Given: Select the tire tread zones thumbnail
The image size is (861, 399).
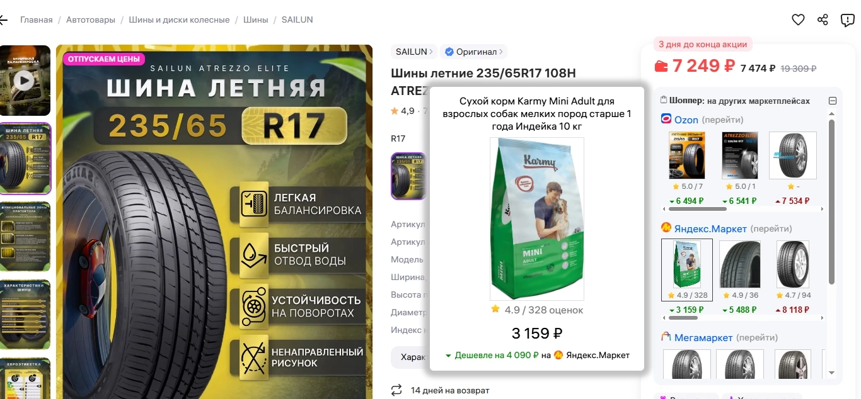Looking at the screenshot, I should (25, 236).
